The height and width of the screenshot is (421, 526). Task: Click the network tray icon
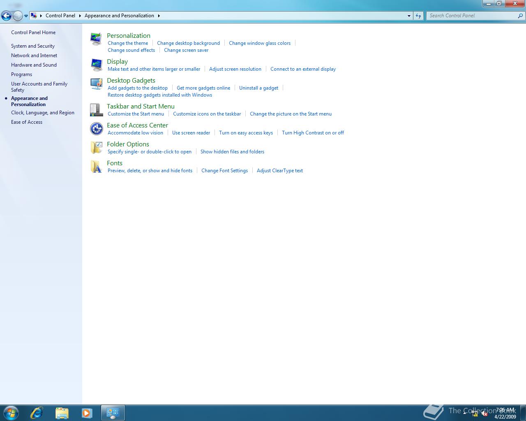click(475, 414)
